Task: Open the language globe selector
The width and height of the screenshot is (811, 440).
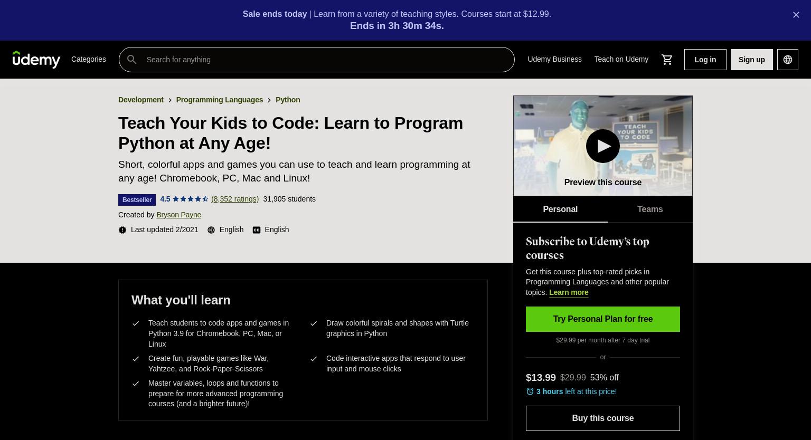Action: point(788,60)
